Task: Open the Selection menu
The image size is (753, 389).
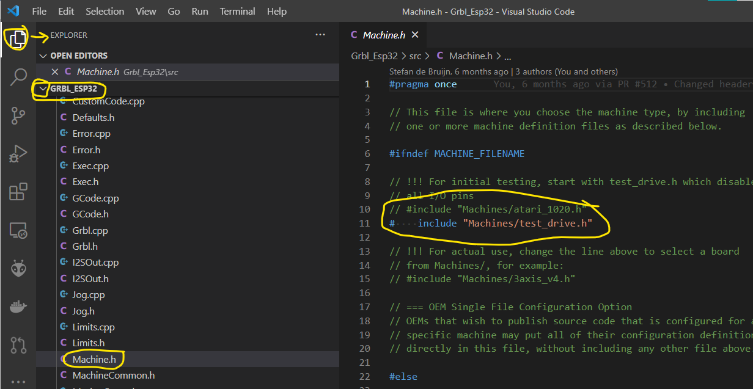Action: tap(105, 12)
